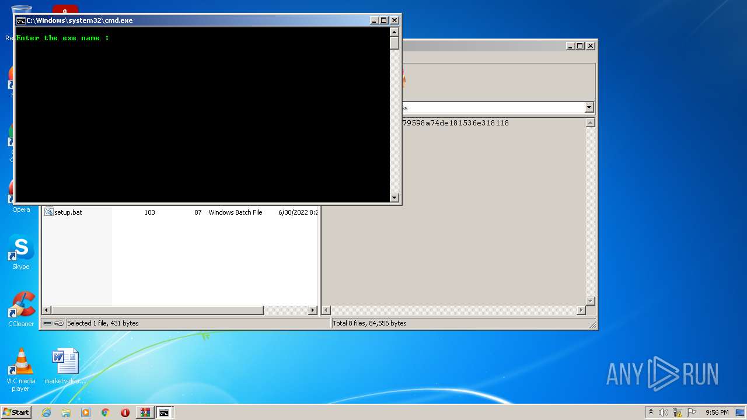Open the marketvideo Word document icon
The width and height of the screenshot is (747, 420).
point(65,366)
